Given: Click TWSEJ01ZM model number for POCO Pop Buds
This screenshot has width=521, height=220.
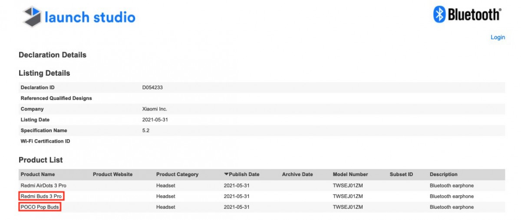Looking at the screenshot, I should [348, 207].
